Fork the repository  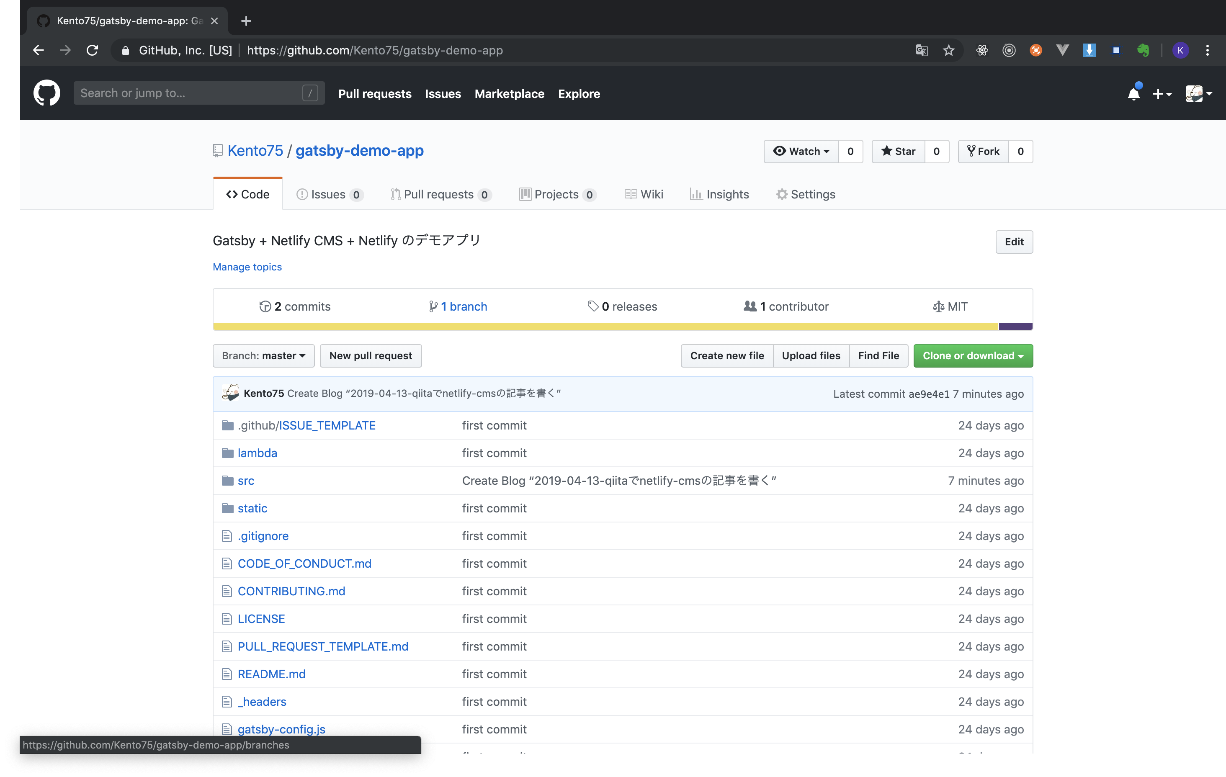coord(983,151)
